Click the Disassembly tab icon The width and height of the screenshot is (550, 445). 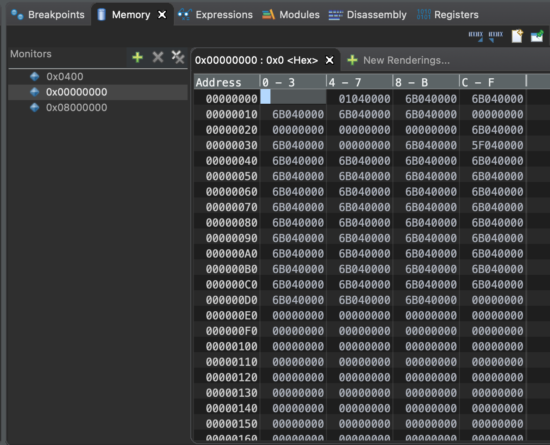(336, 15)
